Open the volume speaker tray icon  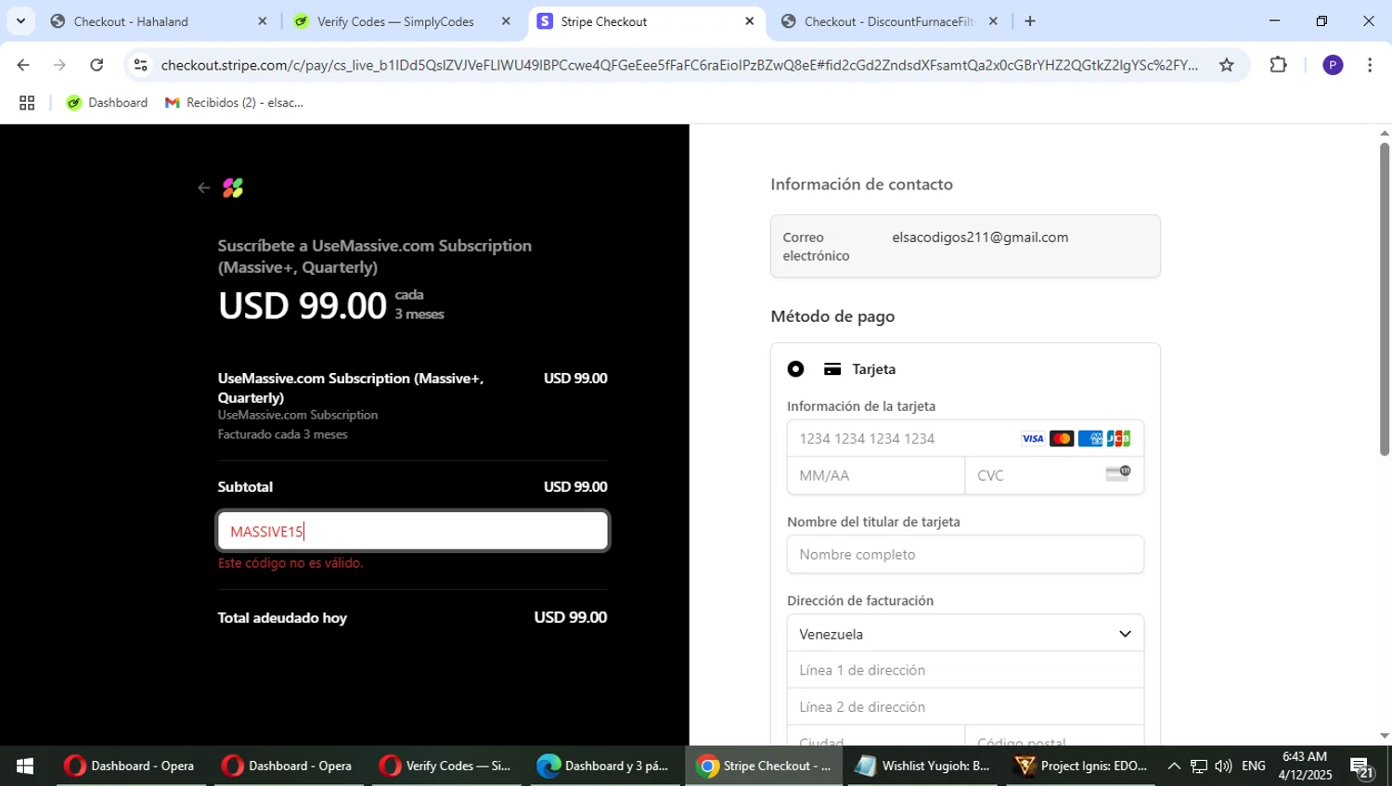pyautogui.click(x=1223, y=766)
